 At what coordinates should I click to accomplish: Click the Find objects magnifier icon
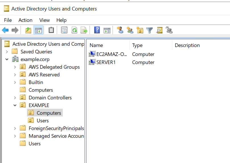[159, 30]
